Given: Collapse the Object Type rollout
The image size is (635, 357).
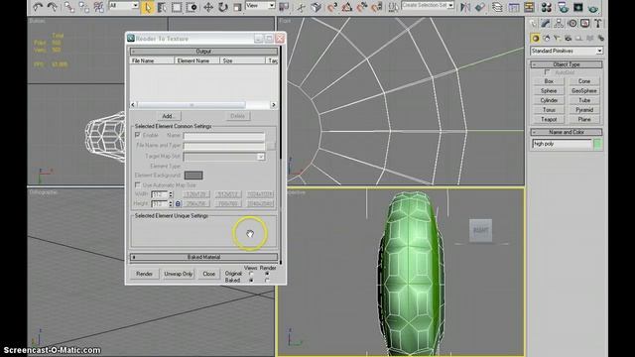Looking at the screenshot, I should 567,64.
